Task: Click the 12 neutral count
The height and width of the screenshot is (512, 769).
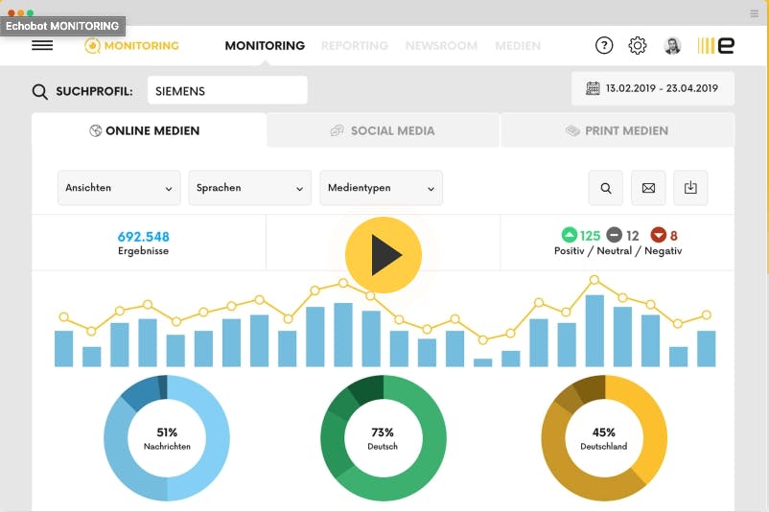Action: (633, 236)
